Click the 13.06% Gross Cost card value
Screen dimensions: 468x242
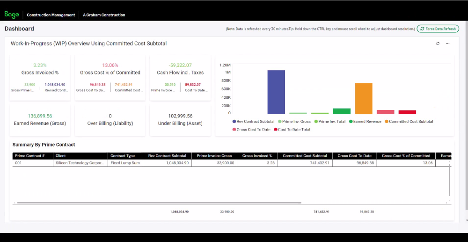coord(110,65)
